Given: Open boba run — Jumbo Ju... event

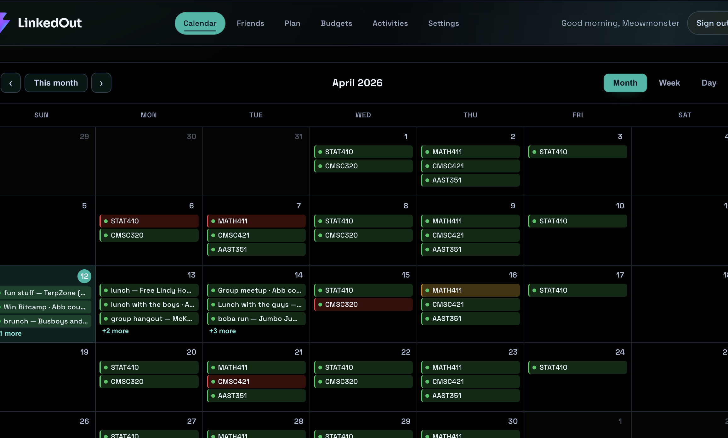Looking at the screenshot, I should click(x=256, y=318).
